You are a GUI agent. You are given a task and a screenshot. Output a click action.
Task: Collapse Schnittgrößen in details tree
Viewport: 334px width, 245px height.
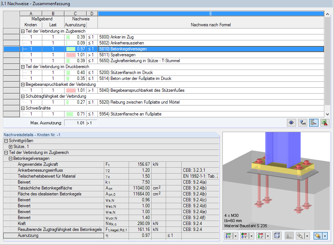pyautogui.click(x=6, y=141)
